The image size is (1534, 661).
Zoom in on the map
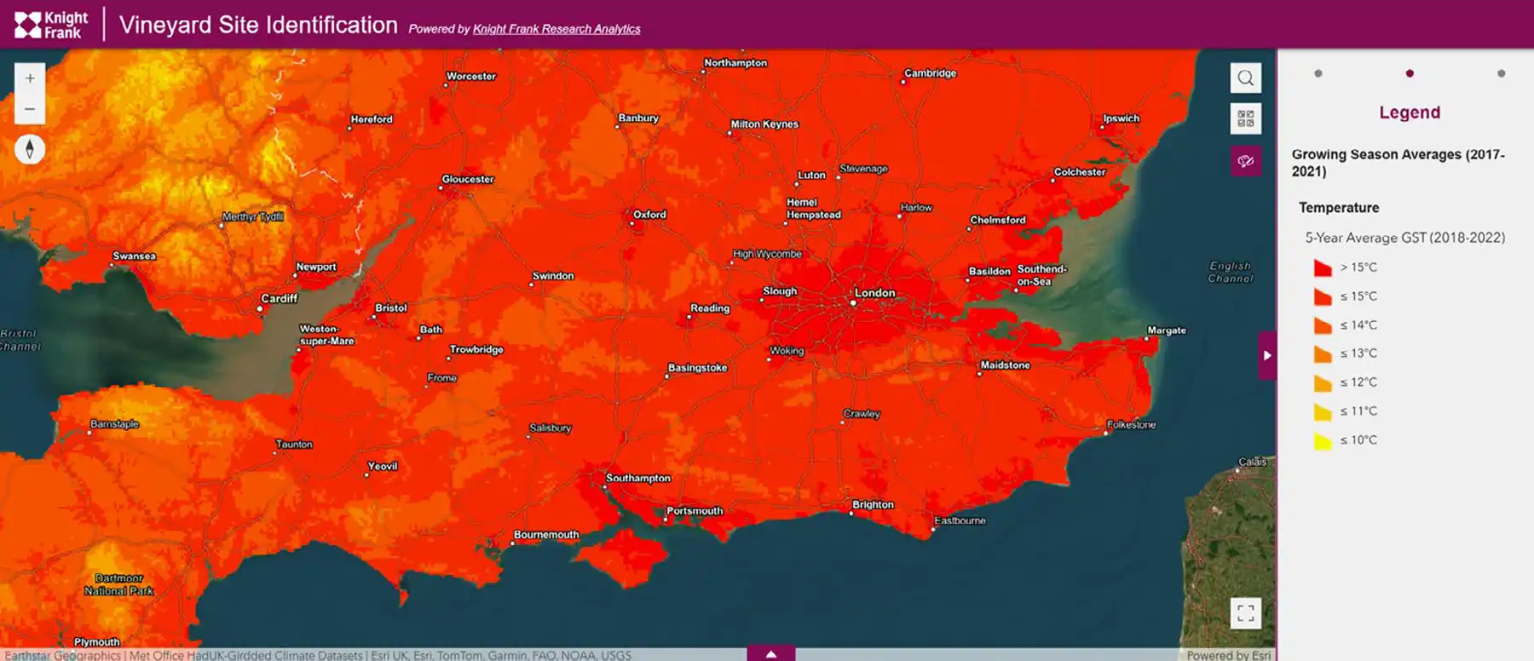click(x=30, y=78)
